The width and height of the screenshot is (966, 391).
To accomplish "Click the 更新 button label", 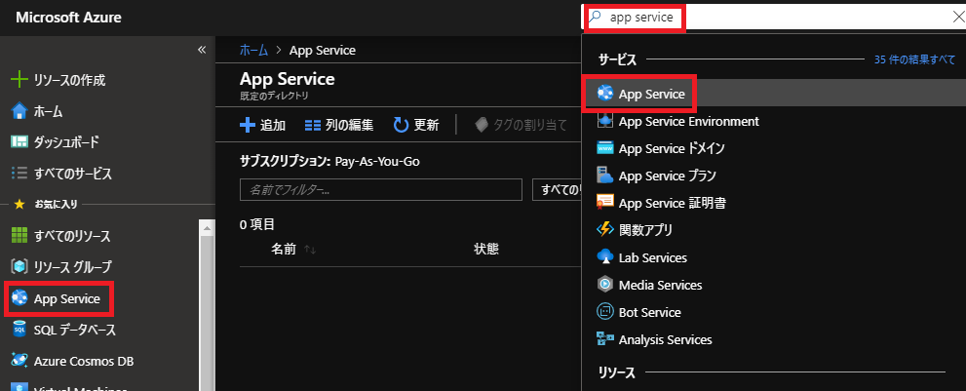I will 426,125.
